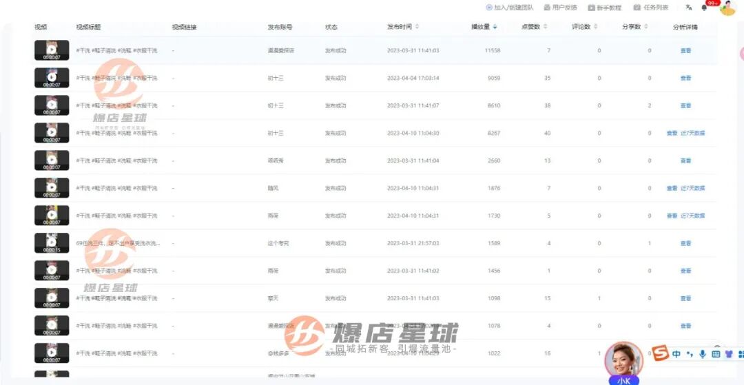Play the @钱多多 video thumbnail
The image size is (744, 385).
[x=52, y=353]
